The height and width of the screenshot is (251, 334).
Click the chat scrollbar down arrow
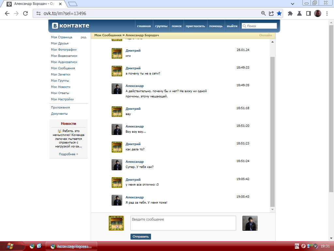click(x=272, y=209)
